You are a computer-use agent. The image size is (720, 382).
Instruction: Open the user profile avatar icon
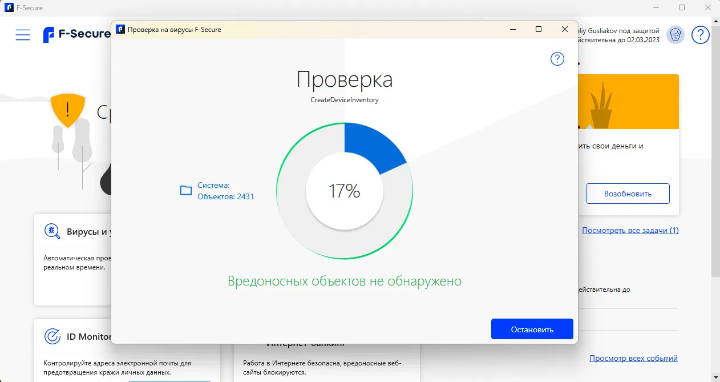675,35
